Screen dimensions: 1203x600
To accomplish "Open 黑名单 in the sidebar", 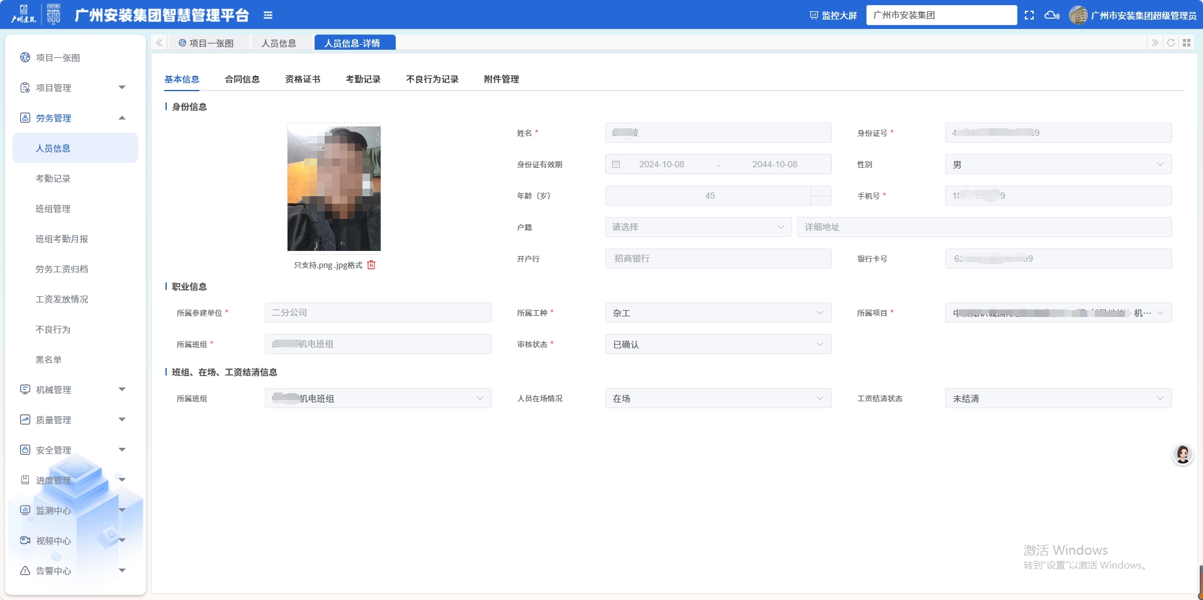I will [49, 359].
